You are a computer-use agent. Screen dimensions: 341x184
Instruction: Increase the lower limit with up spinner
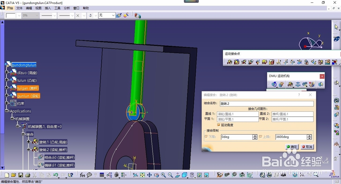(255, 136)
